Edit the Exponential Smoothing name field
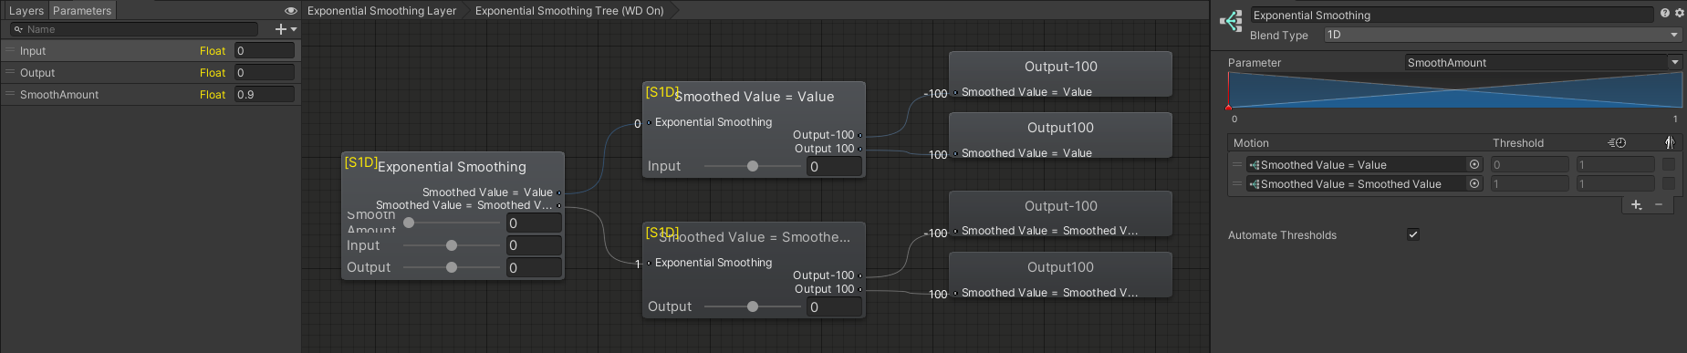The image size is (1687, 353). click(1451, 15)
